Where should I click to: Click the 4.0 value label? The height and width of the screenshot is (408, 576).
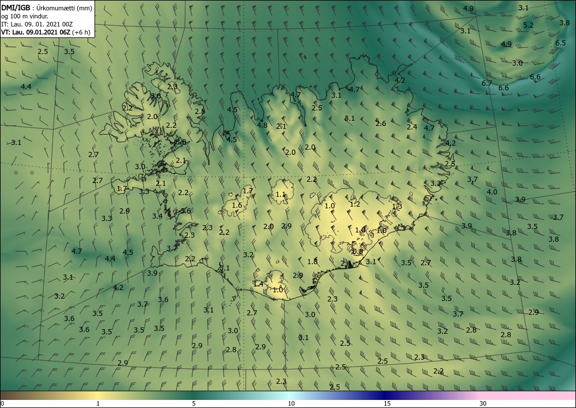492,192
